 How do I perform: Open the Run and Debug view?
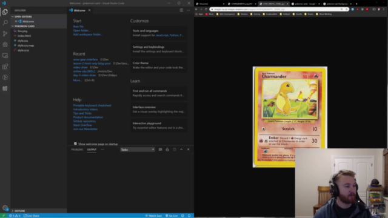[5, 44]
